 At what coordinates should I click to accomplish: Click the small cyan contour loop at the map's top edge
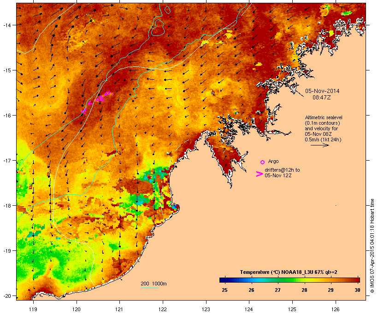(167, 9)
